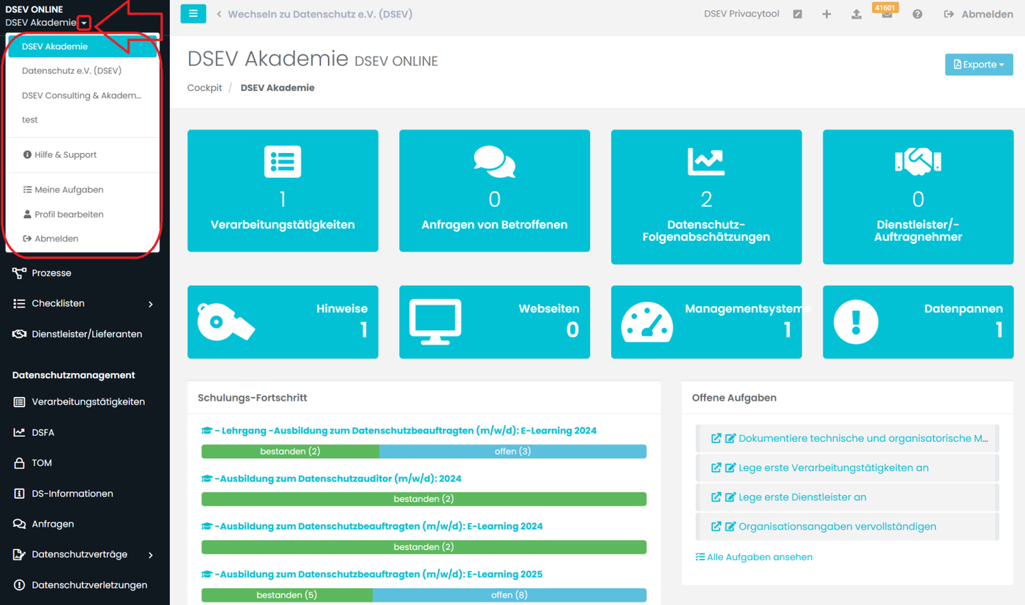
Task: Click the 'offen (3)' progress bar segment
Action: click(x=512, y=451)
